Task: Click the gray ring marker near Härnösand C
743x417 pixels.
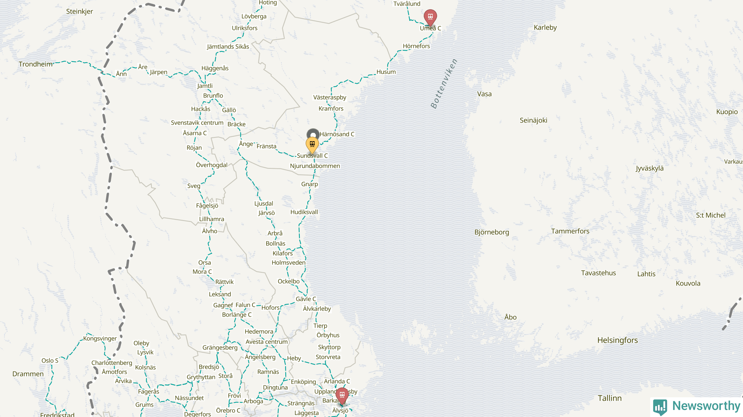Action: tap(313, 134)
